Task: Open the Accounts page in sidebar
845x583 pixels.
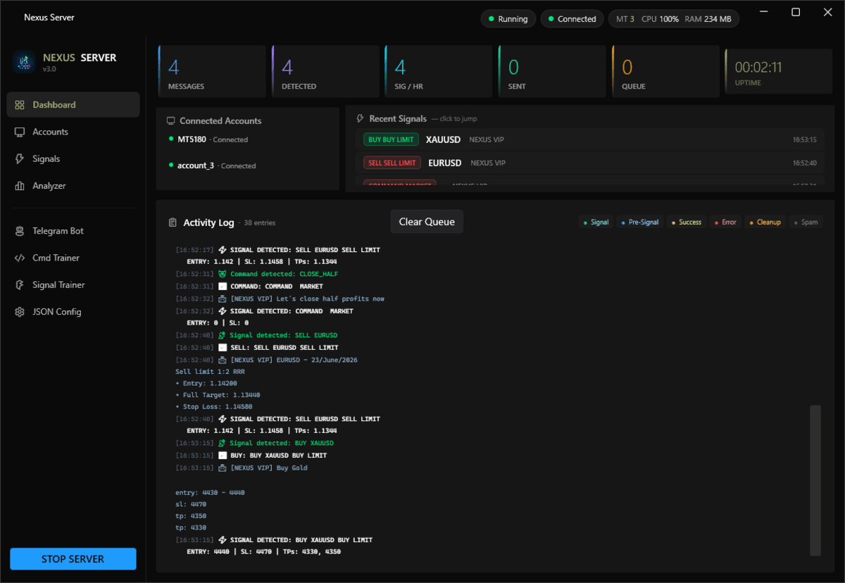Action: [x=73, y=132]
